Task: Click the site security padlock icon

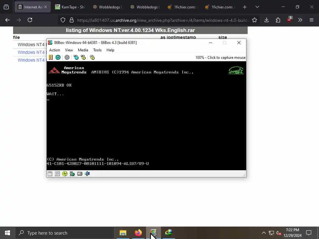Action: [x=71, y=20]
